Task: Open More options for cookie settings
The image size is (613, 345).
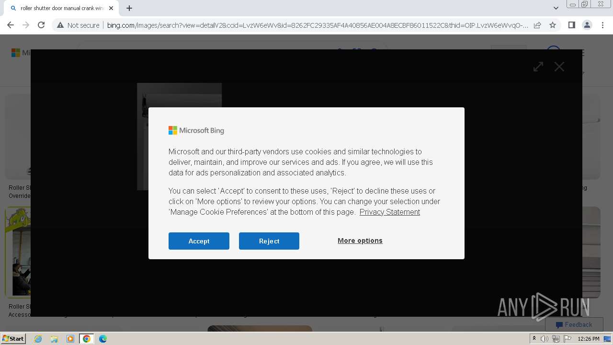Action: pos(360,241)
